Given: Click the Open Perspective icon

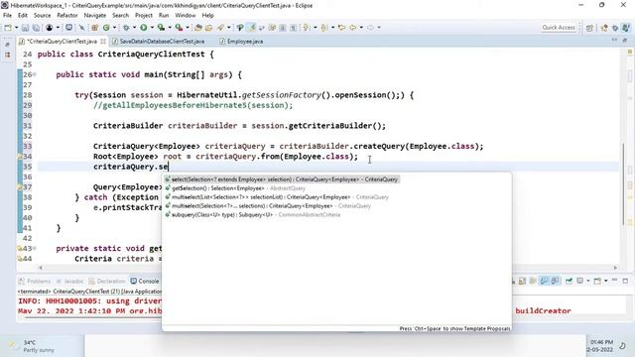Looking at the screenshot, I should tap(589, 28).
